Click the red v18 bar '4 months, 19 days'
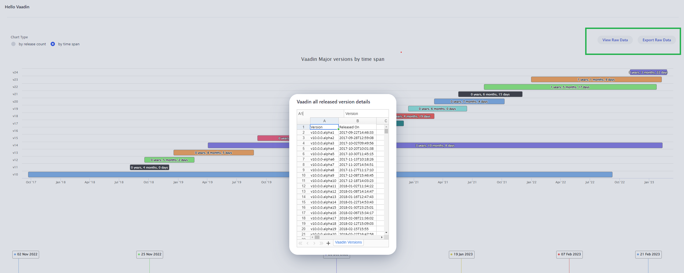 [x=415, y=116]
